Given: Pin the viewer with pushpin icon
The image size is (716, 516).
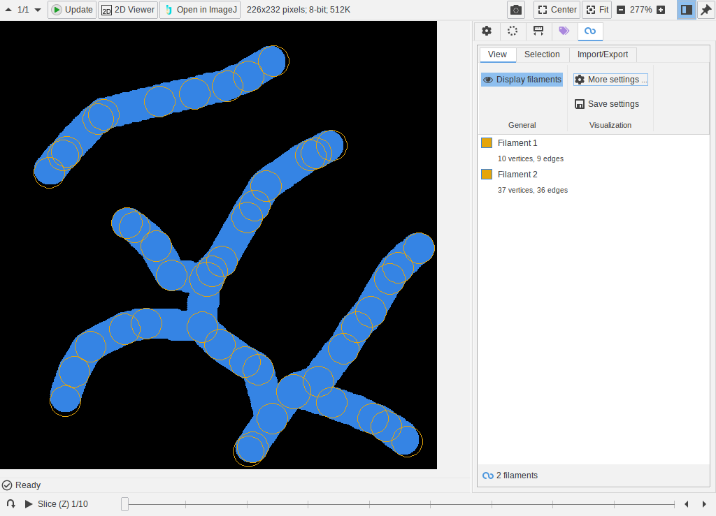Looking at the screenshot, I should point(706,10).
